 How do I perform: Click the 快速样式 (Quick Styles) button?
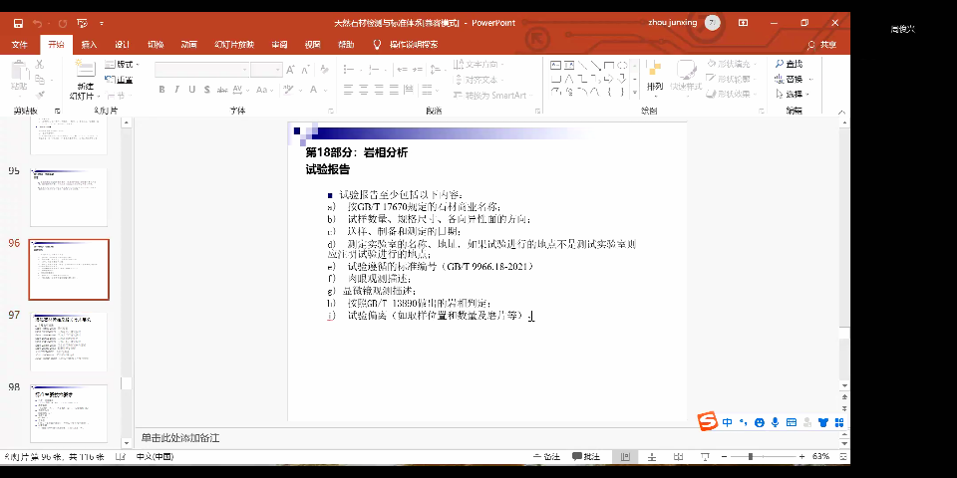686,78
